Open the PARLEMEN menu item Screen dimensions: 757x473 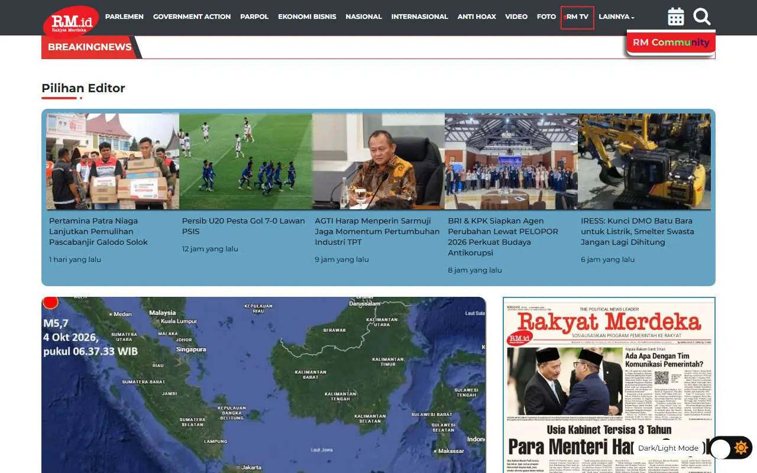pos(124,17)
